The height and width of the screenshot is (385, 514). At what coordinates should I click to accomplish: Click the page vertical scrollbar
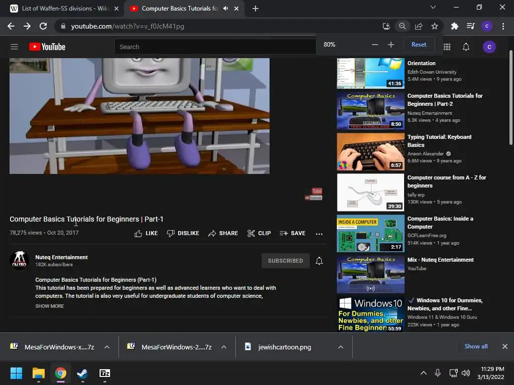(510, 98)
